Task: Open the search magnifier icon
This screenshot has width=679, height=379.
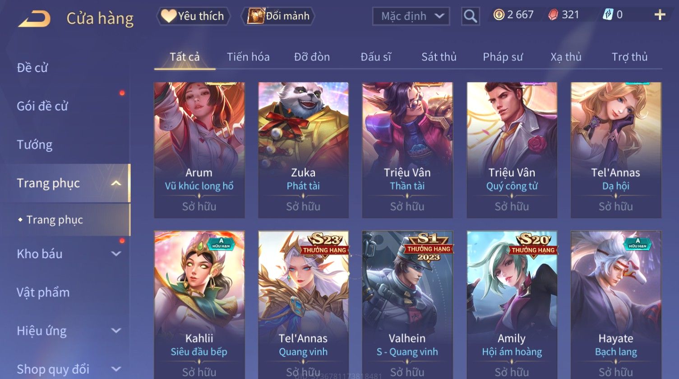Action: 470,16
